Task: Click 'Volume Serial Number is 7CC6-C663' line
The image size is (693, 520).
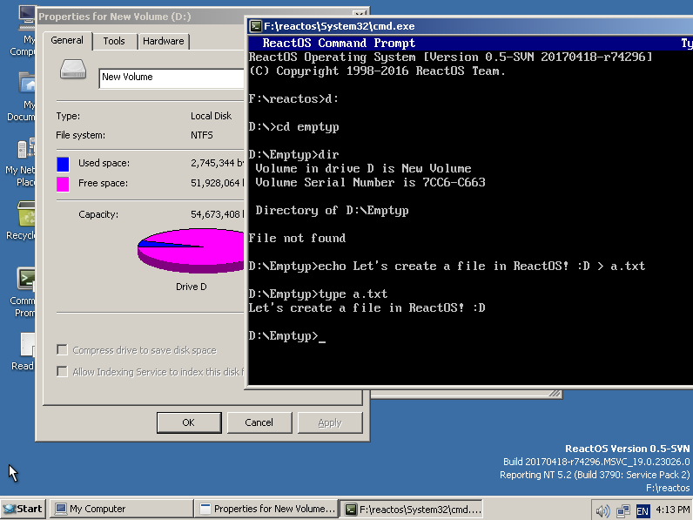Action: click(370, 182)
